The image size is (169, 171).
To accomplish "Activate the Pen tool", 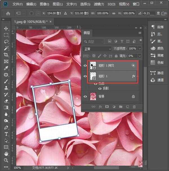I will tap(6, 127).
